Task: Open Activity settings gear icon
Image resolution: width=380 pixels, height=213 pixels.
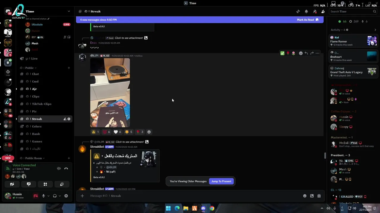Action: point(347,30)
